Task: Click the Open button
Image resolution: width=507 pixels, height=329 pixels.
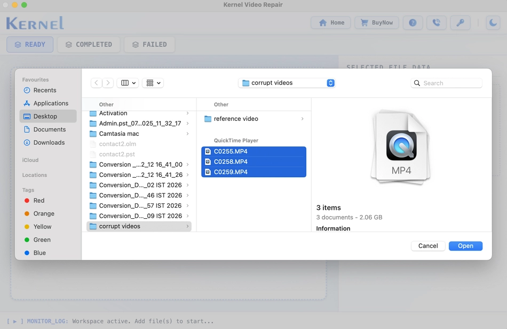Action: [x=465, y=246]
